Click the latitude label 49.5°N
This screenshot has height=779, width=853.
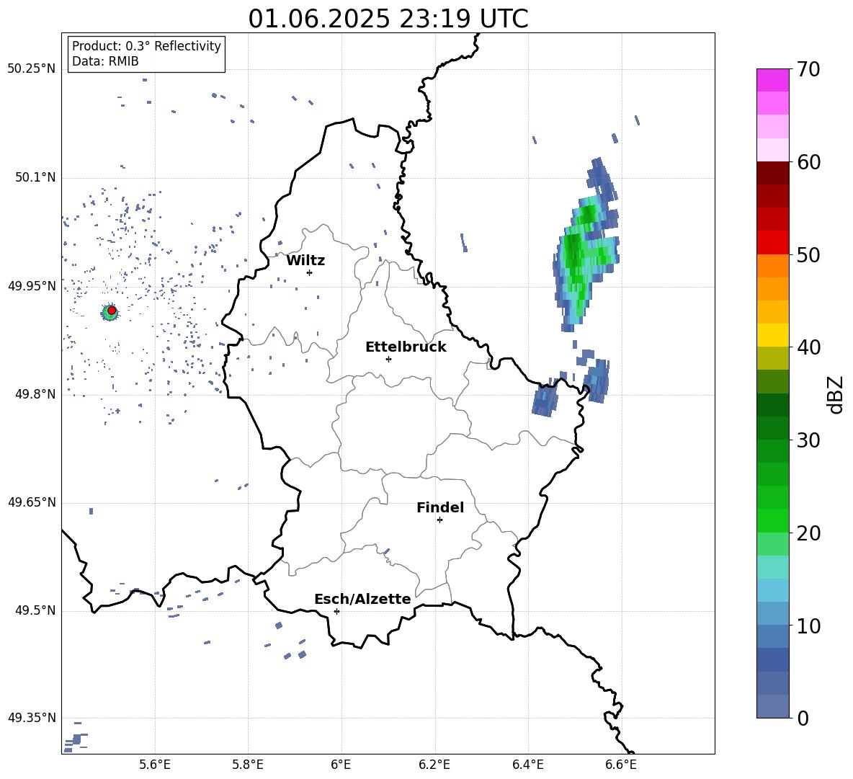36,610
